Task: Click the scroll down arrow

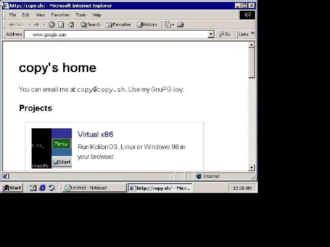Action: click(251, 168)
